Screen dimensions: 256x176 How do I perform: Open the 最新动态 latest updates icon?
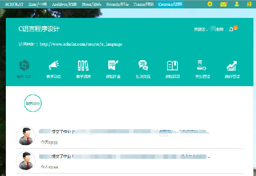(24, 66)
